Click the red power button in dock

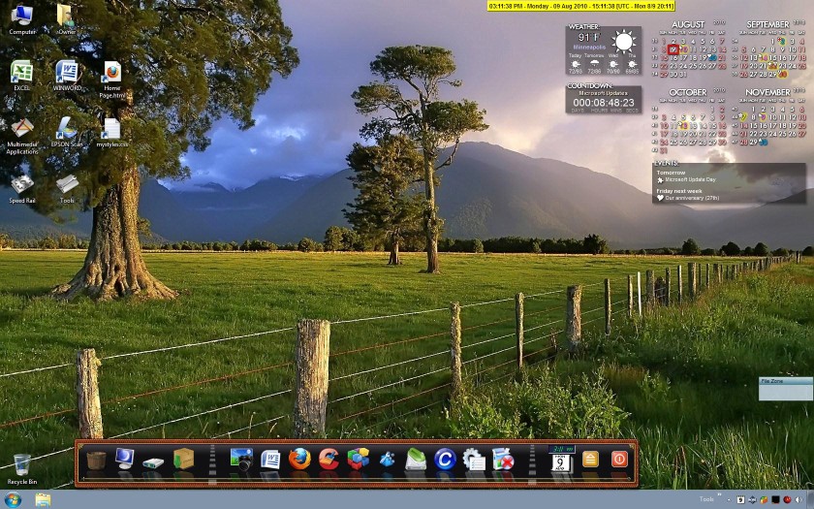619,459
